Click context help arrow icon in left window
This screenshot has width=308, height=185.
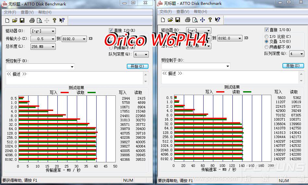point(62,20)
